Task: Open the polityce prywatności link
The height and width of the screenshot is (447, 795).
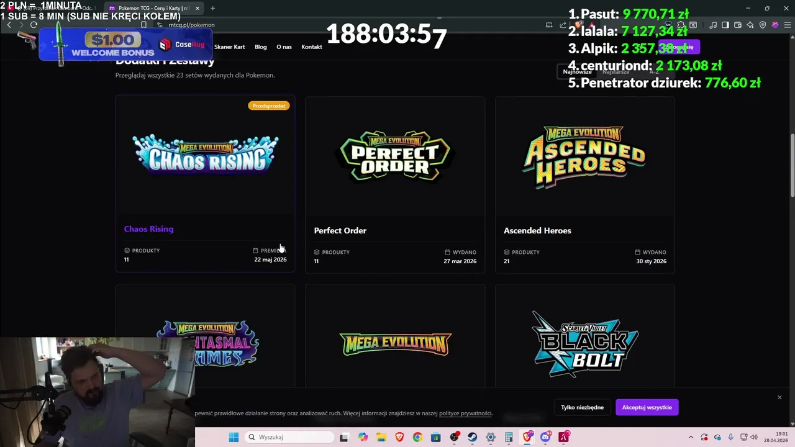Action: tap(465, 413)
